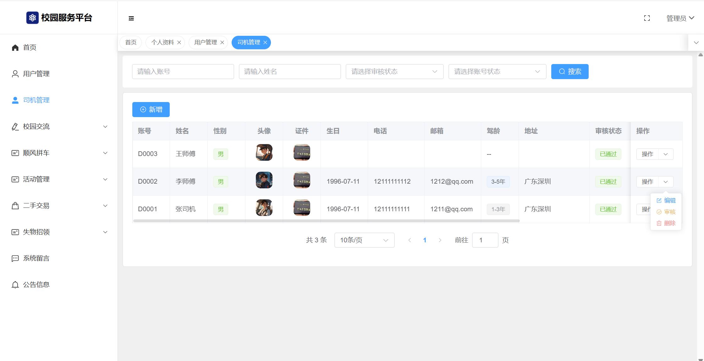
Task: Open the 请选择账号状态 dropdown
Action: (x=497, y=72)
